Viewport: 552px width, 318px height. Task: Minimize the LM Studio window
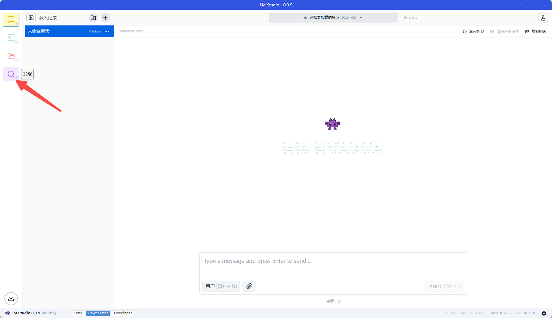pos(513,5)
